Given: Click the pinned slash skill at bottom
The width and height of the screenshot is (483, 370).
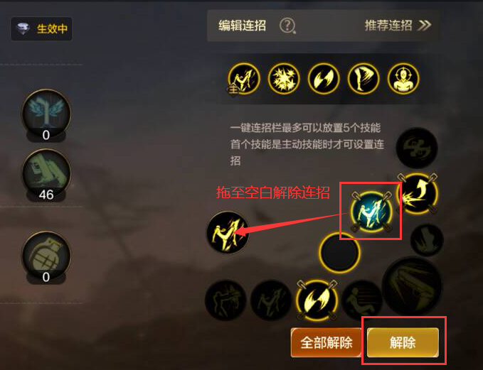Looking at the screenshot, I should (317, 300).
